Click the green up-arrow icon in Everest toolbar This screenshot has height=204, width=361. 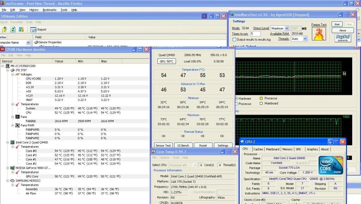(x=4, y=30)
